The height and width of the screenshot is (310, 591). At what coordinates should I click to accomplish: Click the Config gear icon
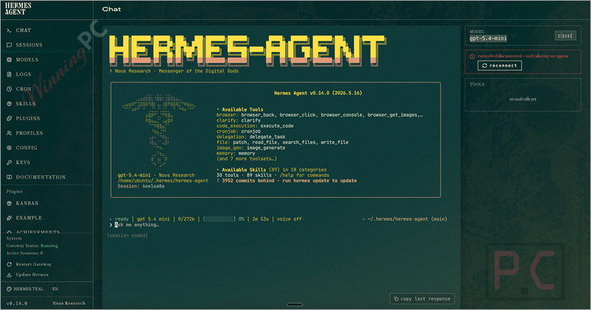point(9,148)
